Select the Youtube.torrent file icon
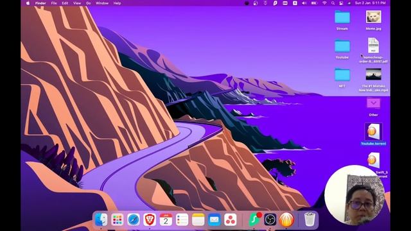Viewport: 411px width, 231px height. (373, 132)
